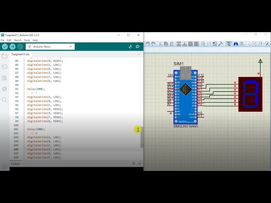Open the Serial Plotter
Image resolution: width=271 pixels, height=203 pixels.
(x=130, y=47)
